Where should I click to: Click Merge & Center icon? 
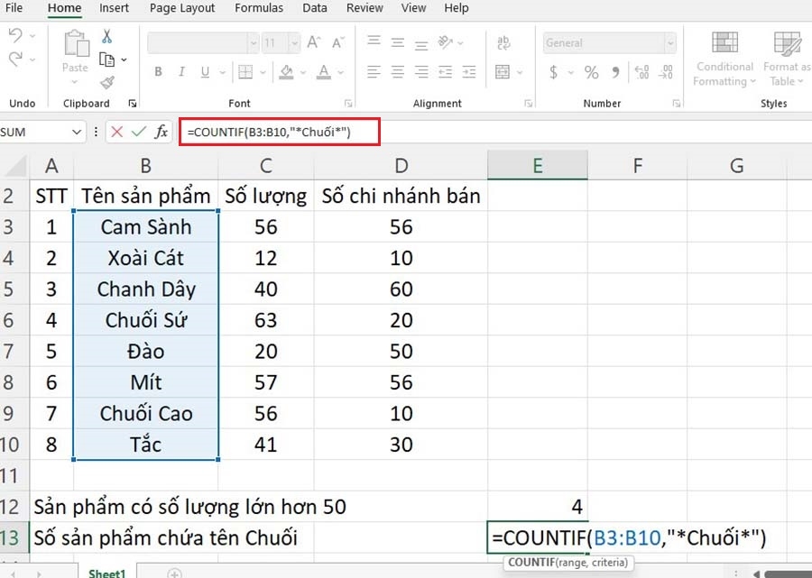tap(503, 72)
